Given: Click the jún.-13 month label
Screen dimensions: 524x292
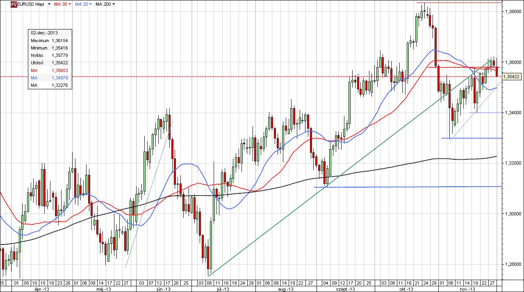Looking at the screenshot, I should coord(163,289).
